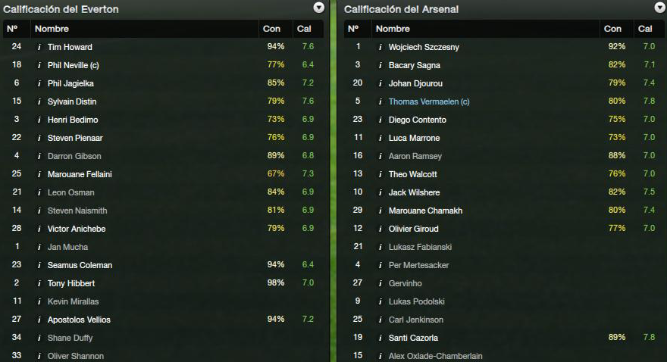Open info icon for Wojciech Szczesny
This screenshot has width=667, height=362.
point(380,47)
